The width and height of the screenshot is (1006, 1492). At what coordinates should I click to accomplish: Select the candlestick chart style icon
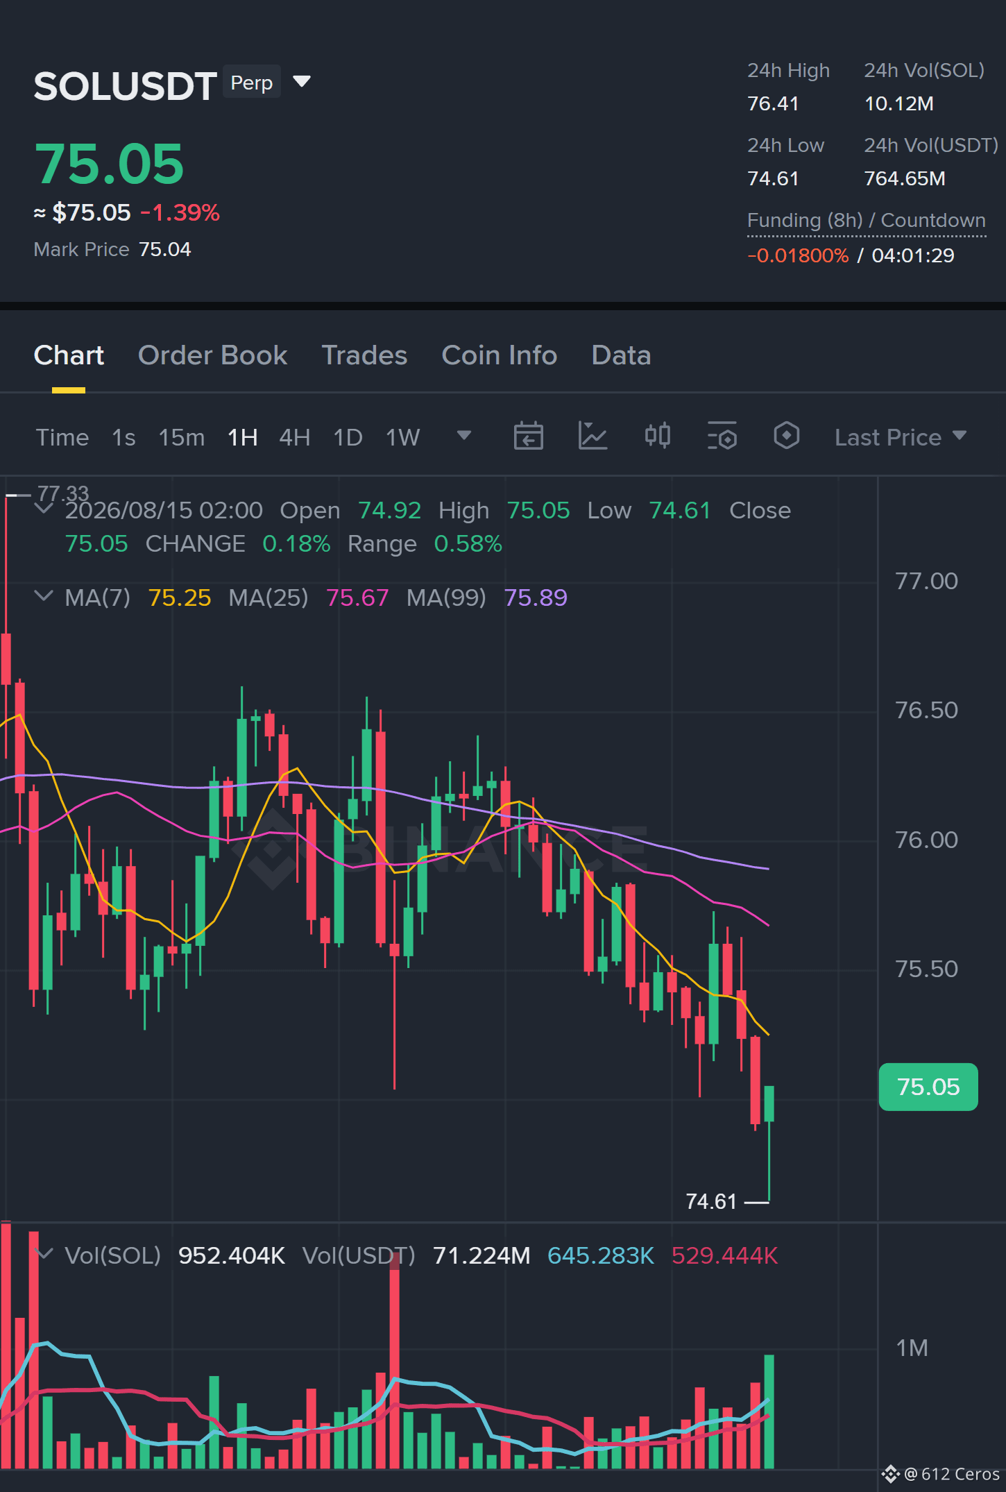657,436
